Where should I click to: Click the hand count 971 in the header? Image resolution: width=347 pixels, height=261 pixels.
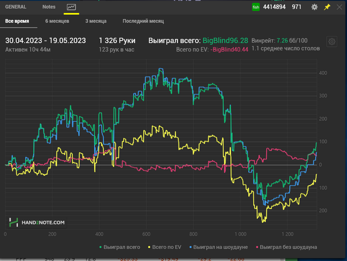coord(296,7)
